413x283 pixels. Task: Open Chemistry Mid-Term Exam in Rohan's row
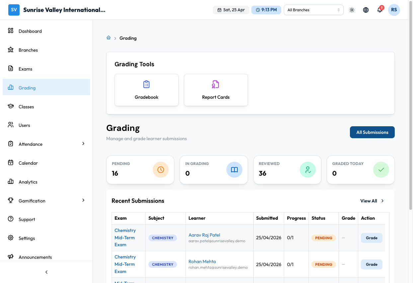(125, 264)
